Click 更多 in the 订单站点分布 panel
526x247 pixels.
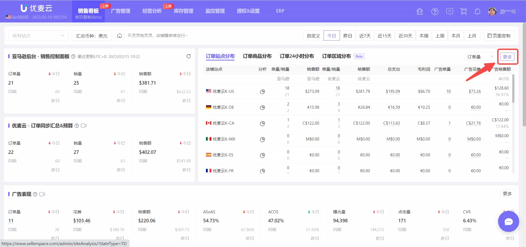click(507, 57)
